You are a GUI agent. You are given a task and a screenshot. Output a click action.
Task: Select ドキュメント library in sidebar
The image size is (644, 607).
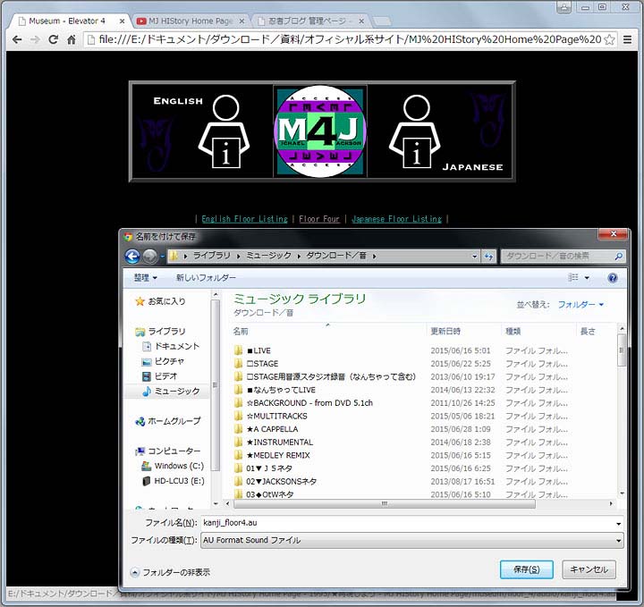(171, 346)
